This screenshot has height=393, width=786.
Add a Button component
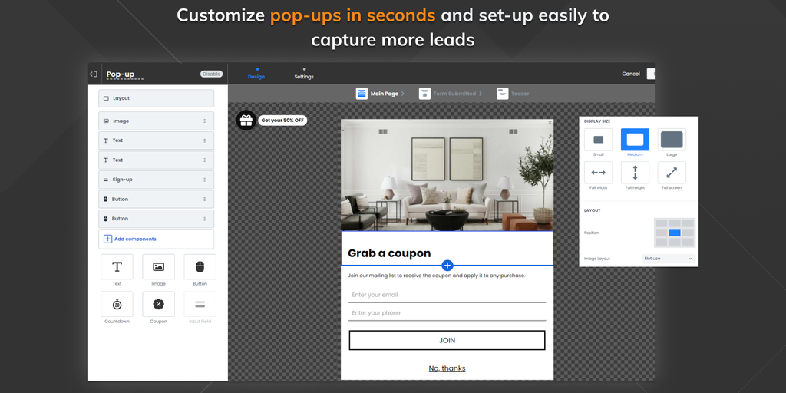[x=200, y=267]
